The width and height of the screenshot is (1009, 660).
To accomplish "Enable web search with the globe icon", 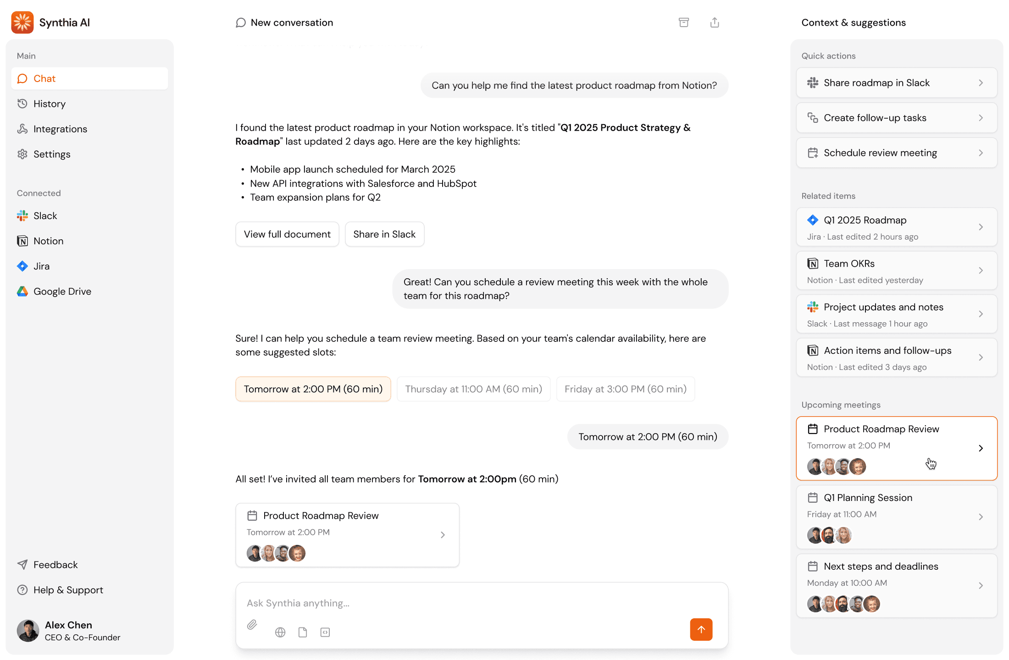I will coord(280,632).
